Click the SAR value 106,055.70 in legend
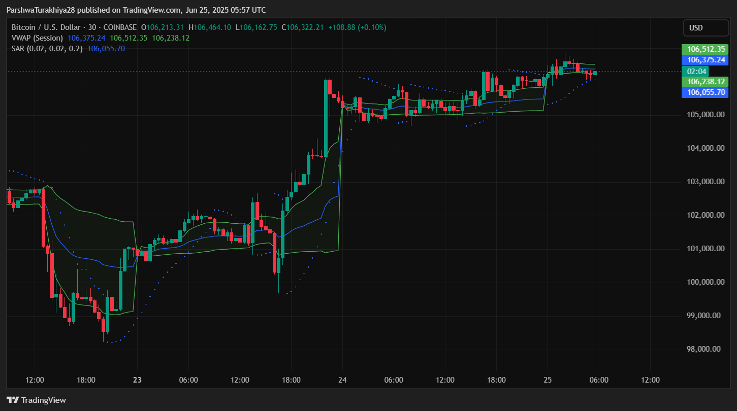The width and height of the screenshot is (737, 411). click(x=106, y=49)
